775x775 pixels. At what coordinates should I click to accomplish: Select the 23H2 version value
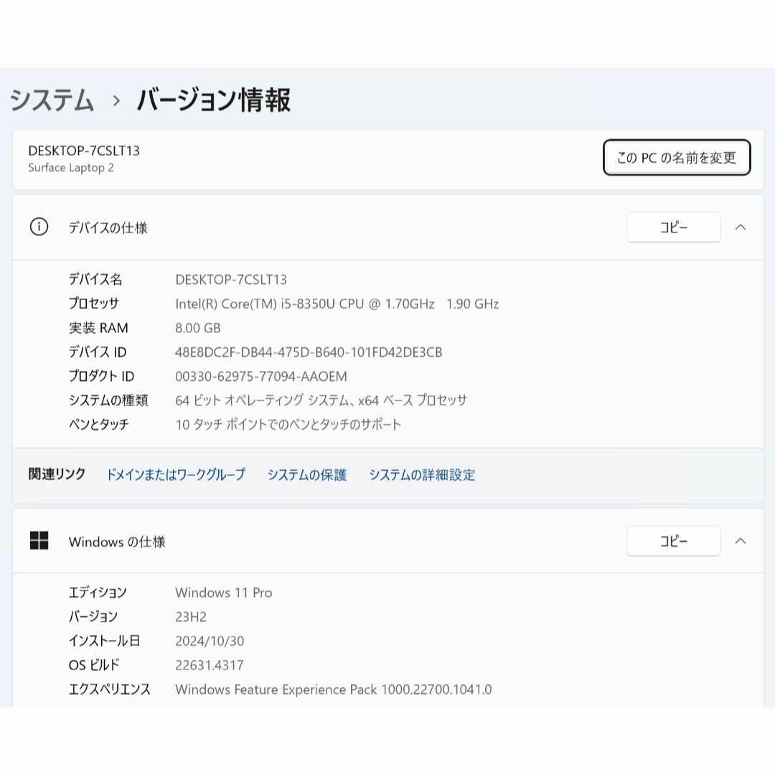click(191, 617)
